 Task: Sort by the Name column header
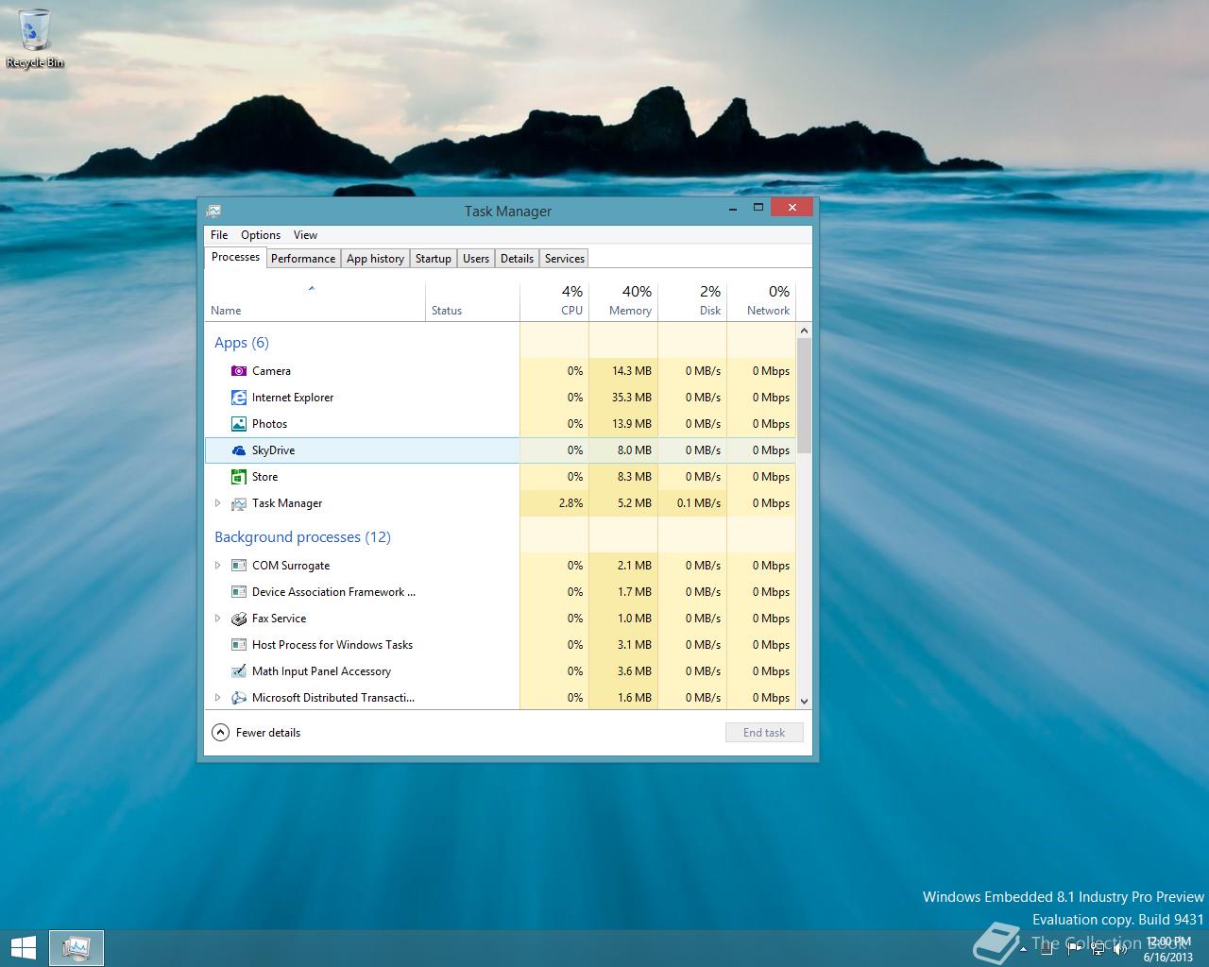[315, 301]
